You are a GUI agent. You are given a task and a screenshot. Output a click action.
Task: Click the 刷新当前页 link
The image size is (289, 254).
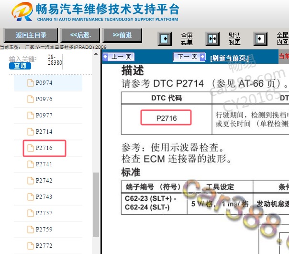[x=229, y=58]
